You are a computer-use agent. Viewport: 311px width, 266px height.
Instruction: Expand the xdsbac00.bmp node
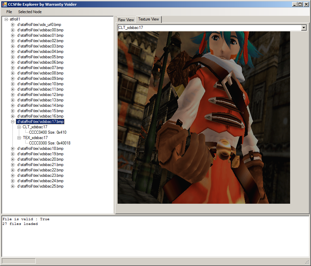12,30
